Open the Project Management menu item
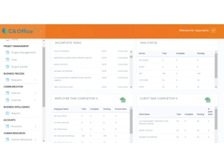This screenshot has height=168, width=224. pyautogui.click(x=23, y=52)
